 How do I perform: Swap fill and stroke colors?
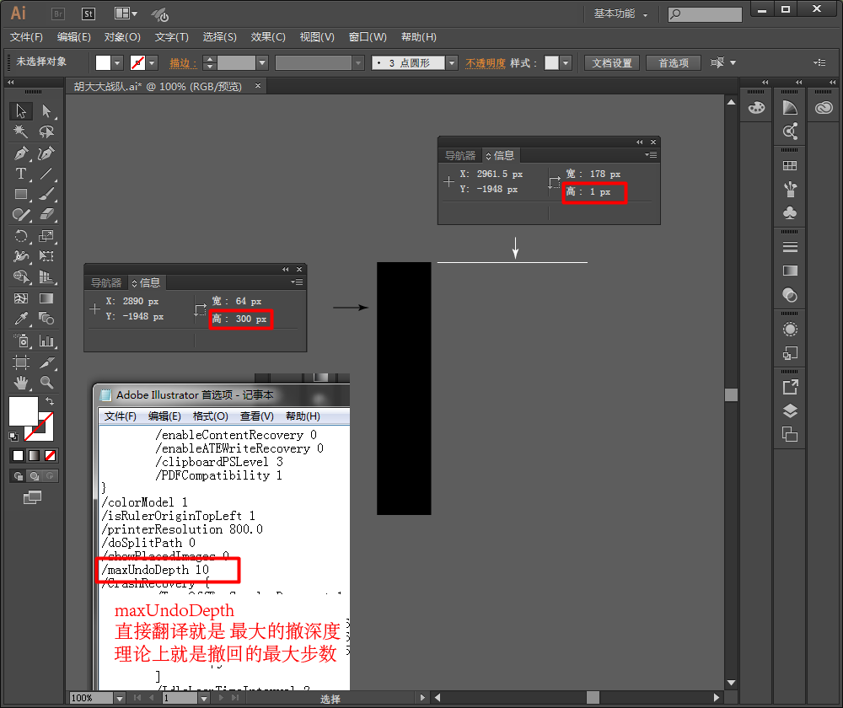coord(50,401)
